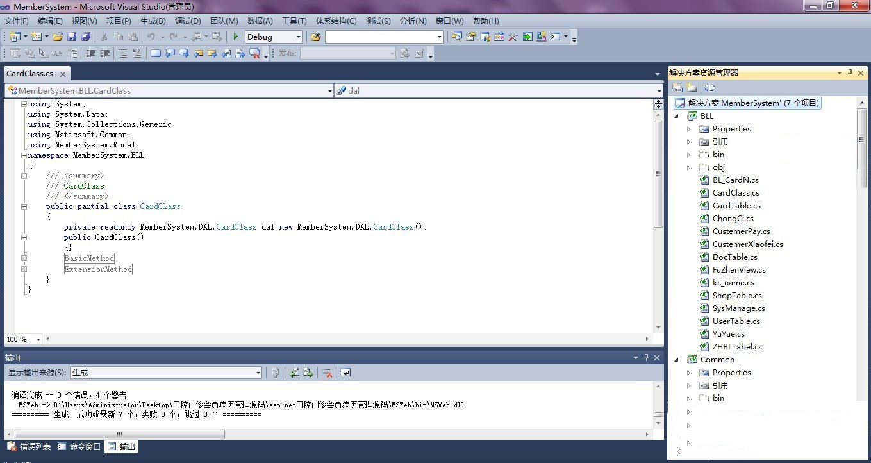The height and width of the screenshot is (463, 871).
Task: Go to previous message in the Output panel
Action: [294, 373]
